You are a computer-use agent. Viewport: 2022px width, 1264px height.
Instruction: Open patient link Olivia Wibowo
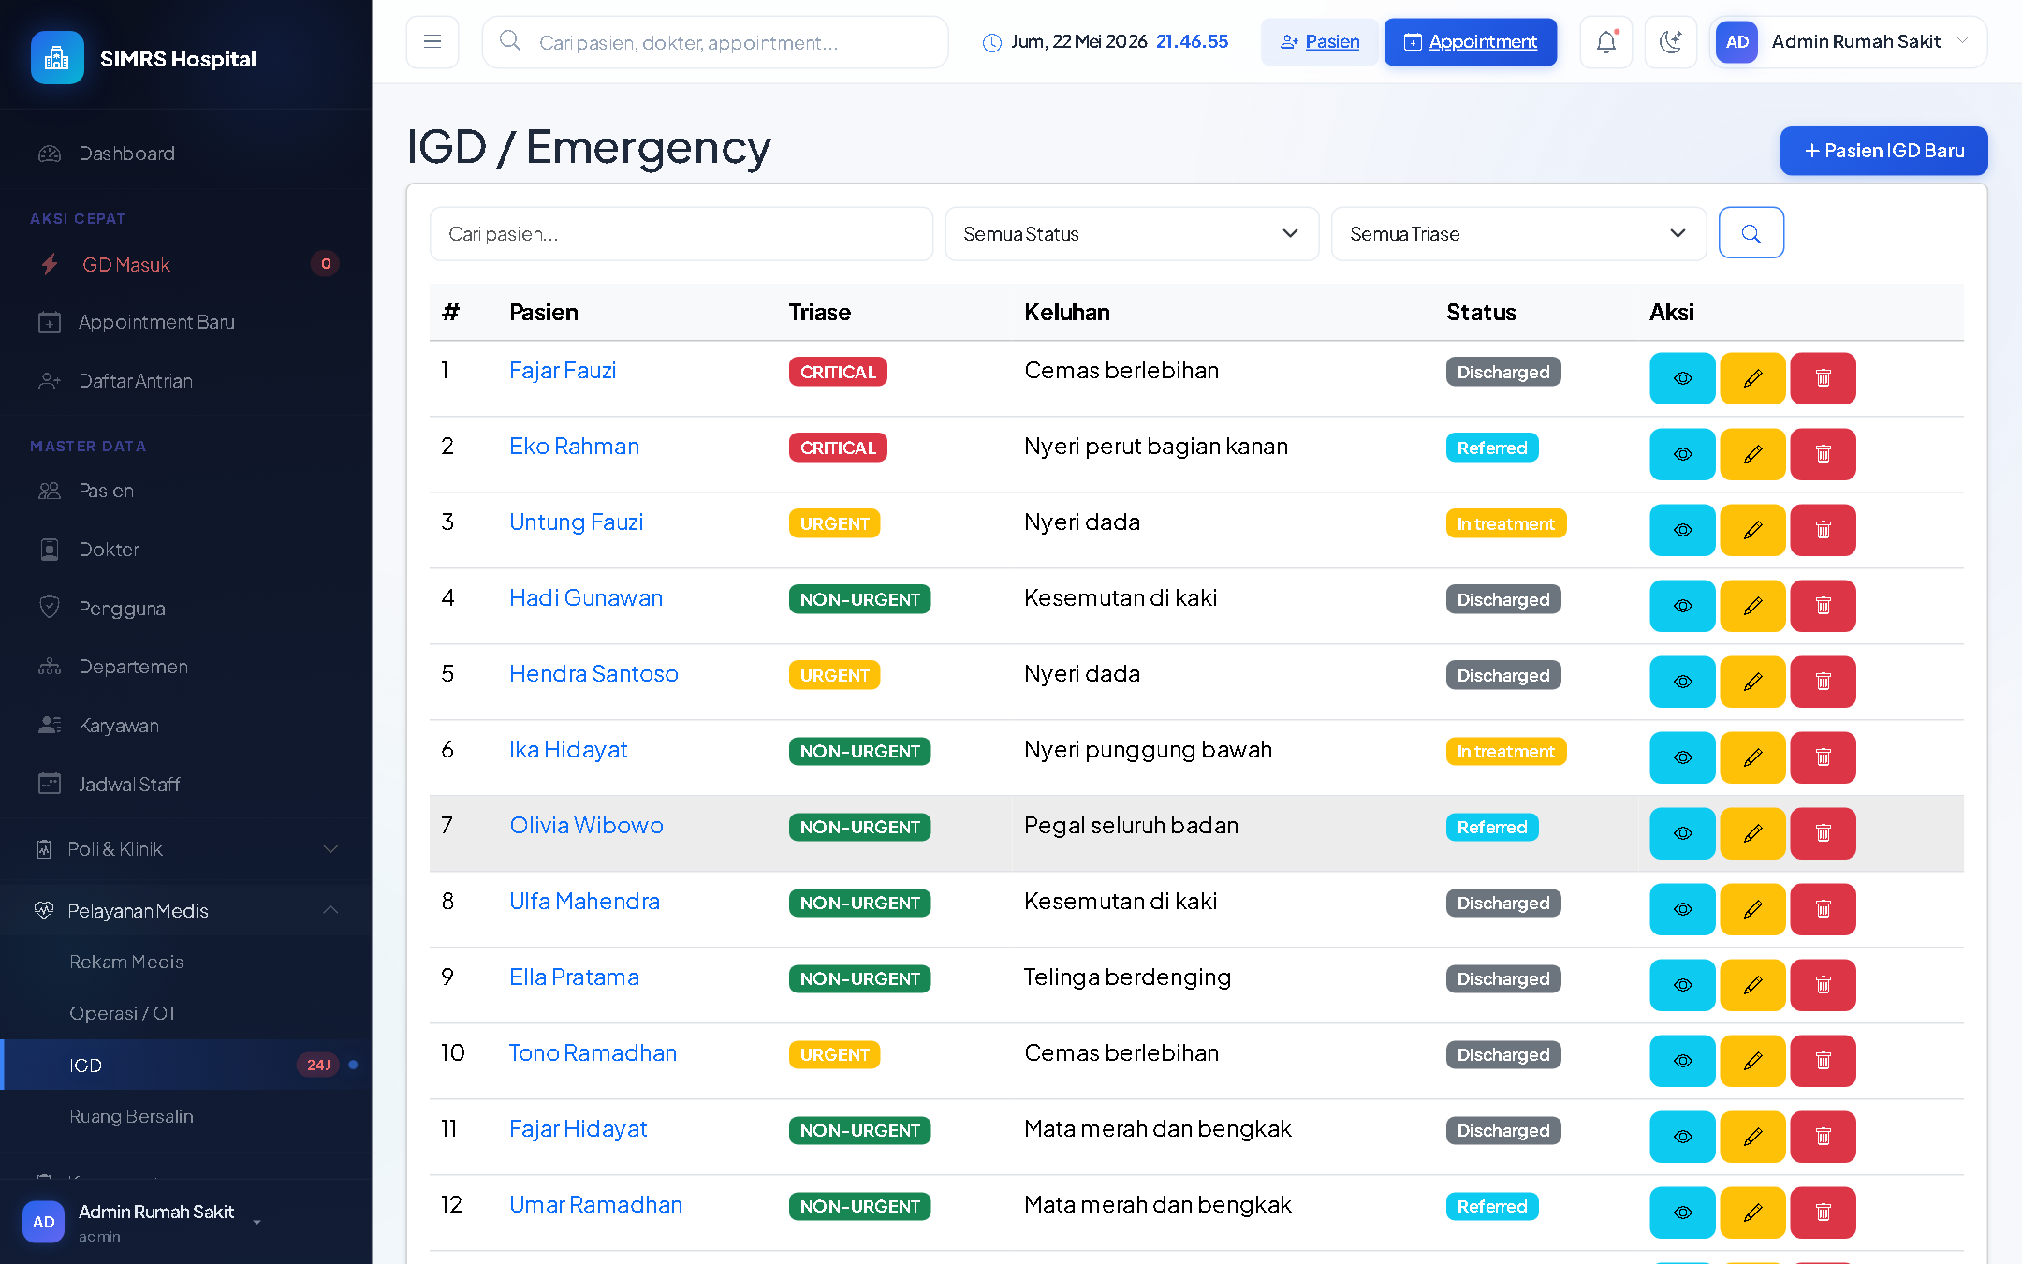[586, 826]
